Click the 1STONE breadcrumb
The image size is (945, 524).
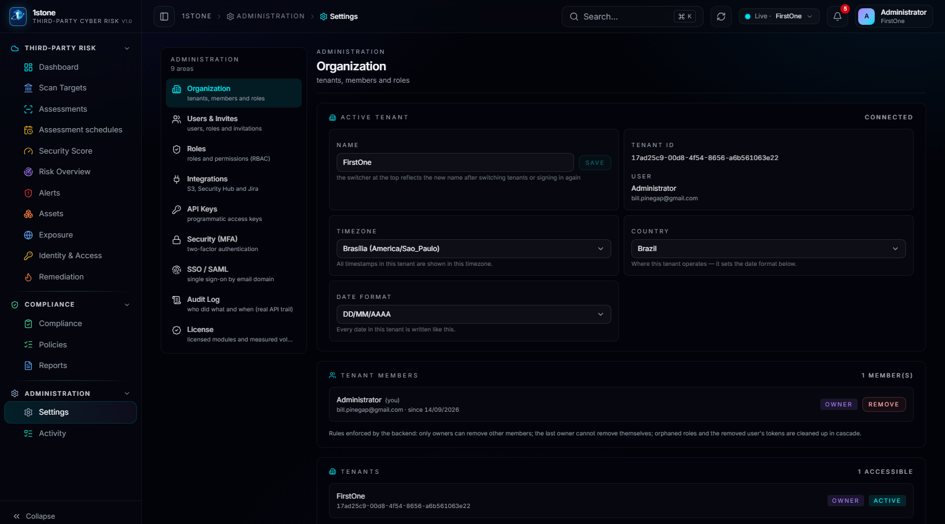[x=197, y=17]
